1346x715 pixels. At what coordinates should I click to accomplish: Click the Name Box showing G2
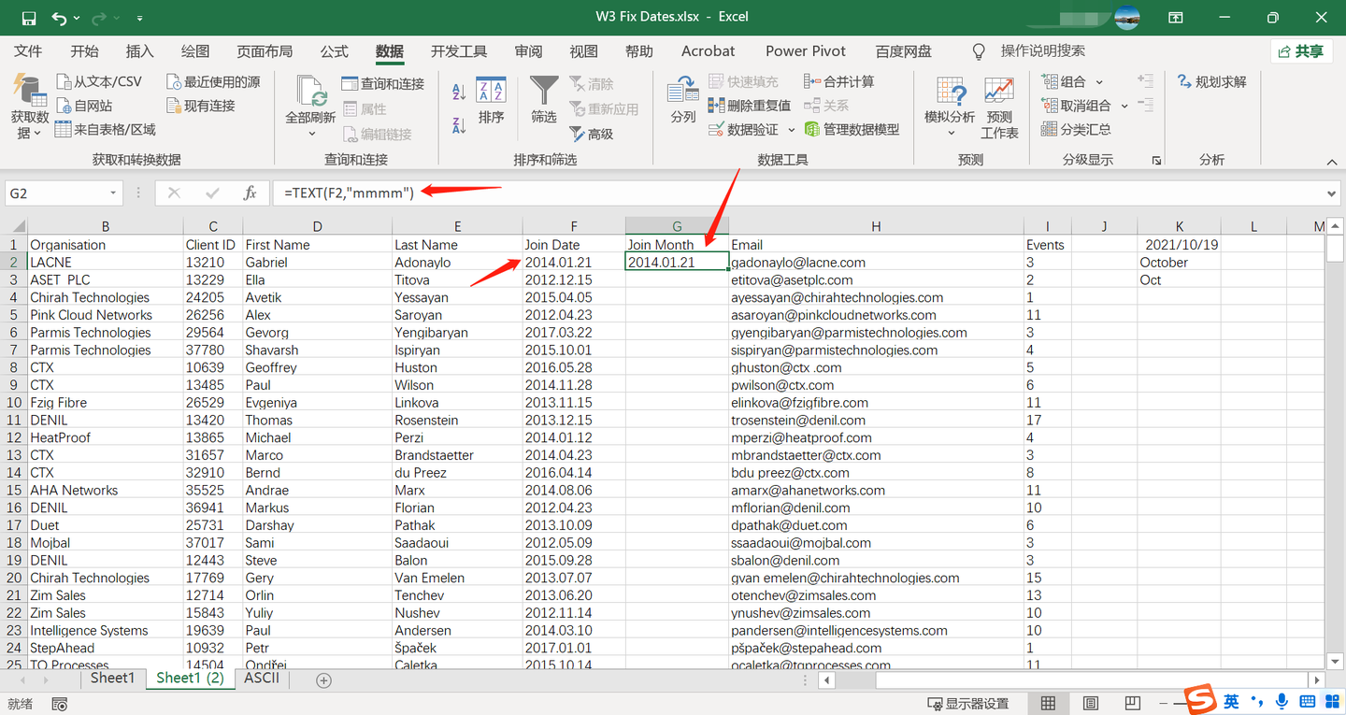pyautogui.click(x=55, y=193)
